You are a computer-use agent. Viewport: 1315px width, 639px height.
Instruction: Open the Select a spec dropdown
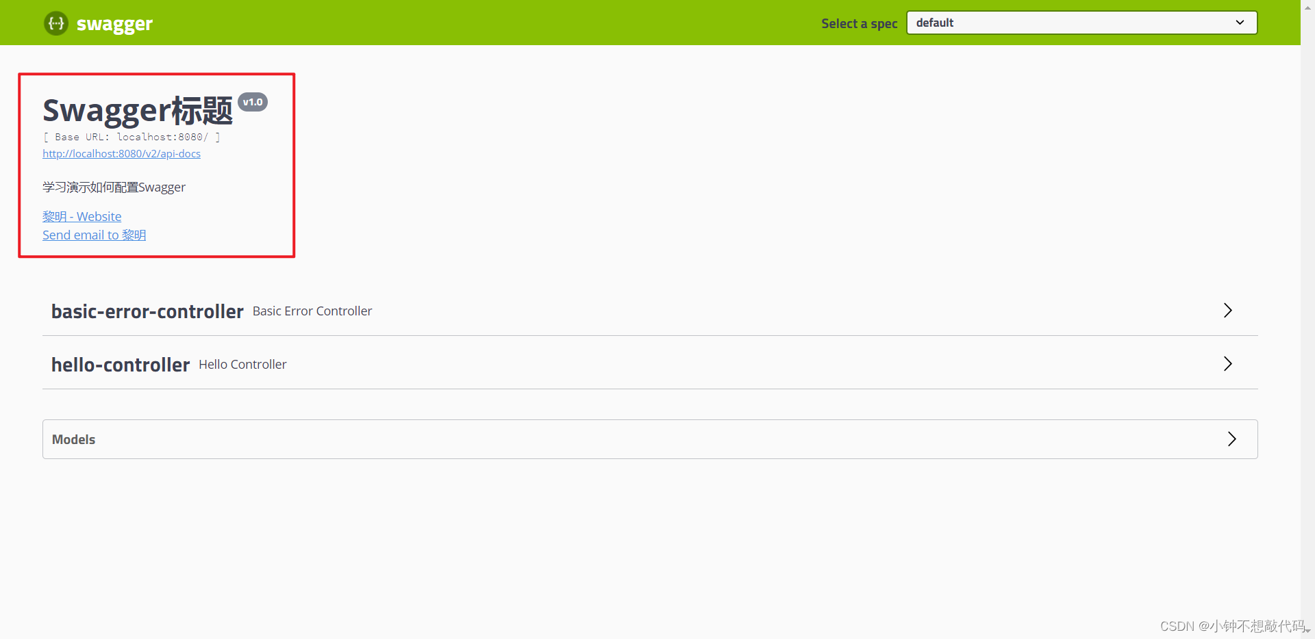1081,23
